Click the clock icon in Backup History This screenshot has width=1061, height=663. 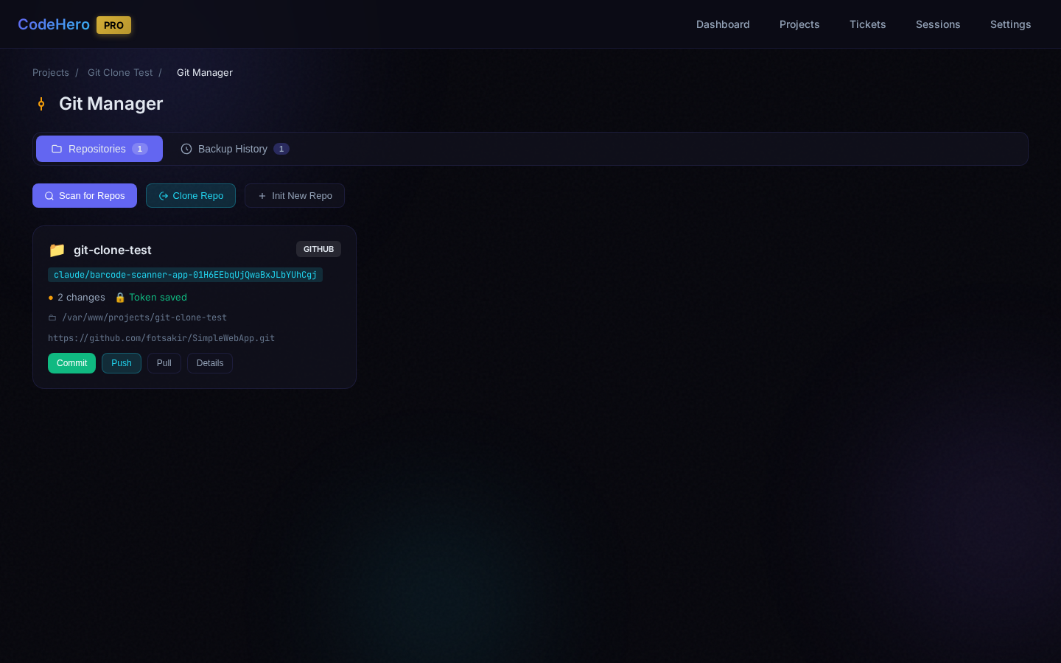[x=186, y=149]
